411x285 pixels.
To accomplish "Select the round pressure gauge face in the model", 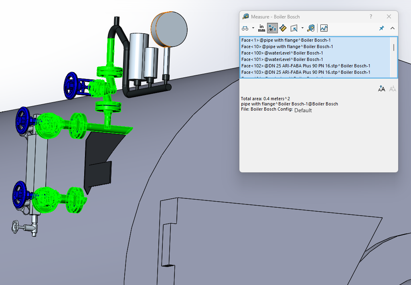I will click(x=172, y=29).
